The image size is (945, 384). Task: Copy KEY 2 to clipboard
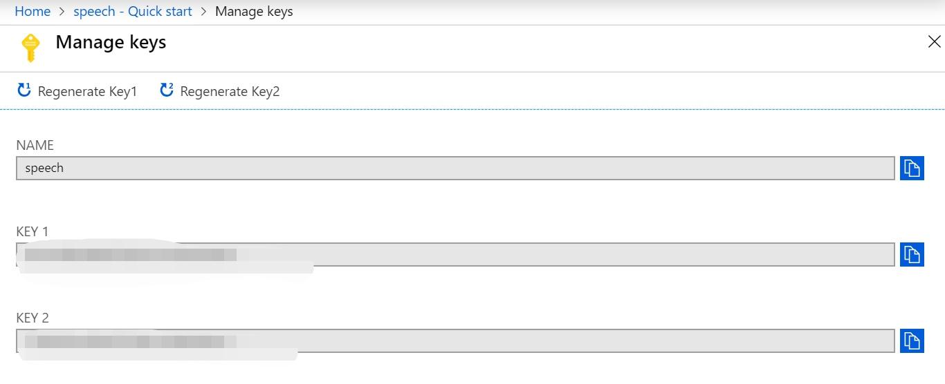[912, 340]
